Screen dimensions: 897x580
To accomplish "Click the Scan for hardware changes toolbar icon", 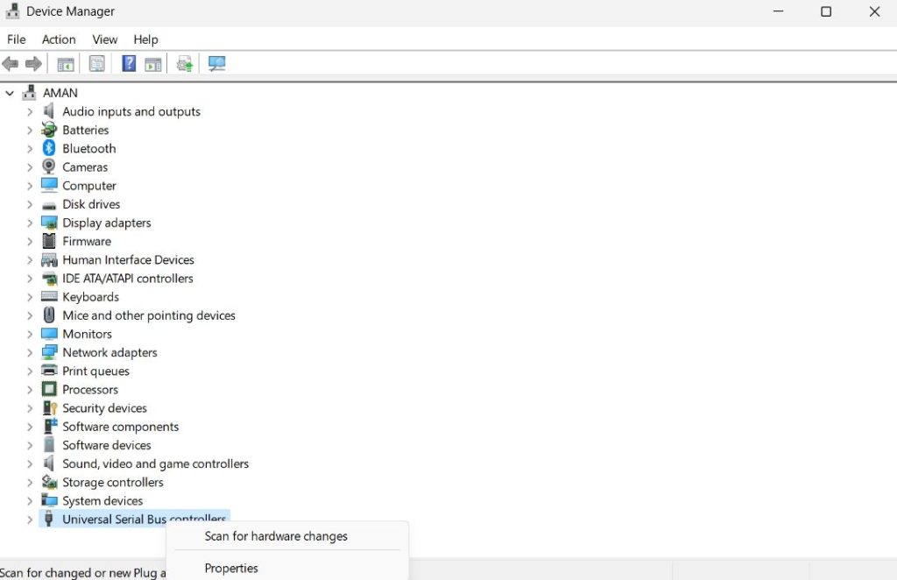I will [x=215, y=63].
